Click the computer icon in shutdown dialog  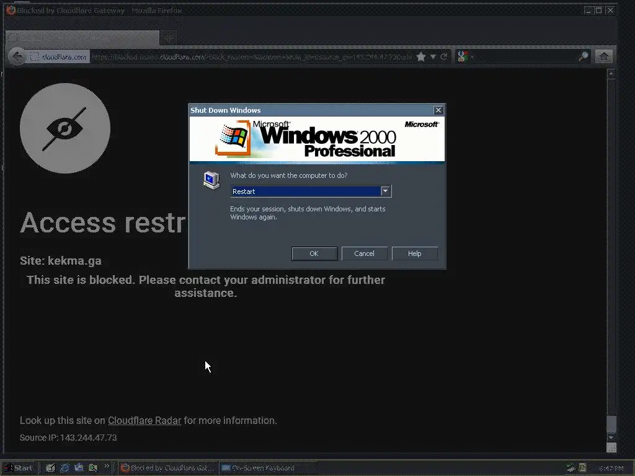(211, 180)
